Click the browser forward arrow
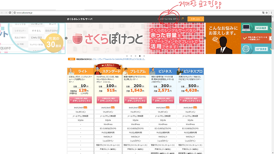This screenshot has width=274, height=154. [x=6, y=13]
